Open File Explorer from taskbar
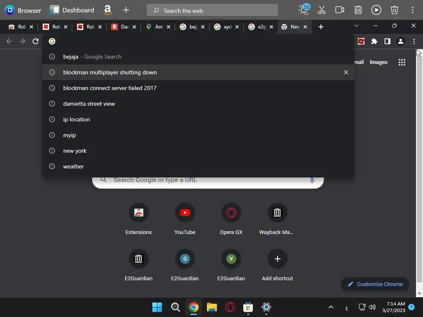This screenshot has height=317, width=423. [212, 307]
